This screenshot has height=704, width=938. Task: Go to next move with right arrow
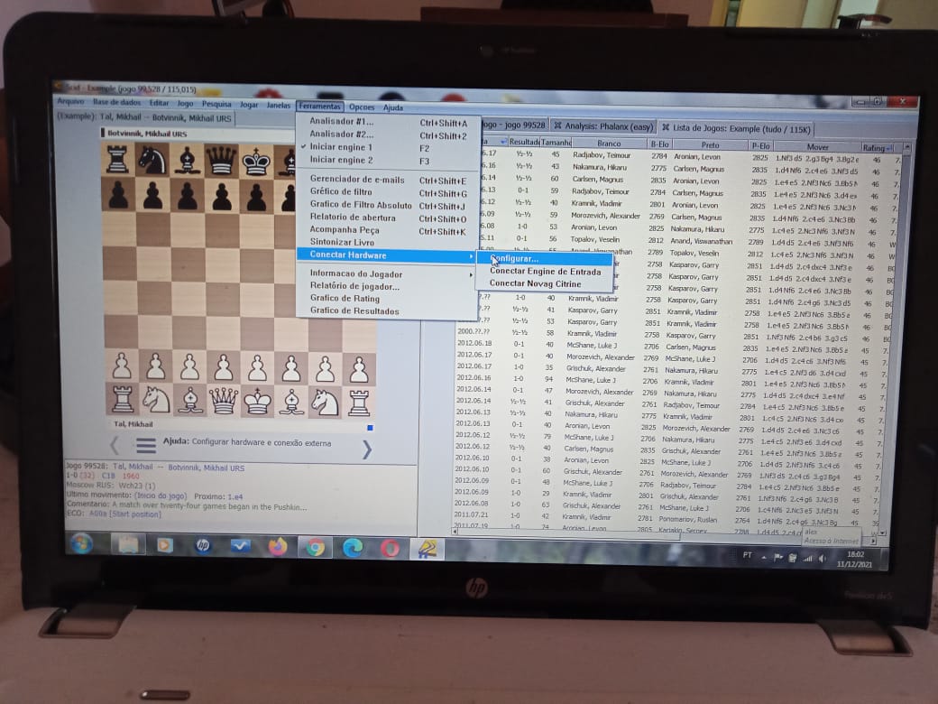(367, 449)
